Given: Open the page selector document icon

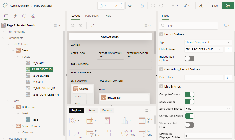Looking at the screenshot, I should [103, 6].
